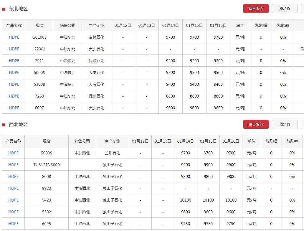Click 产品名称 header in 东北地区 table

coord(14,25)
